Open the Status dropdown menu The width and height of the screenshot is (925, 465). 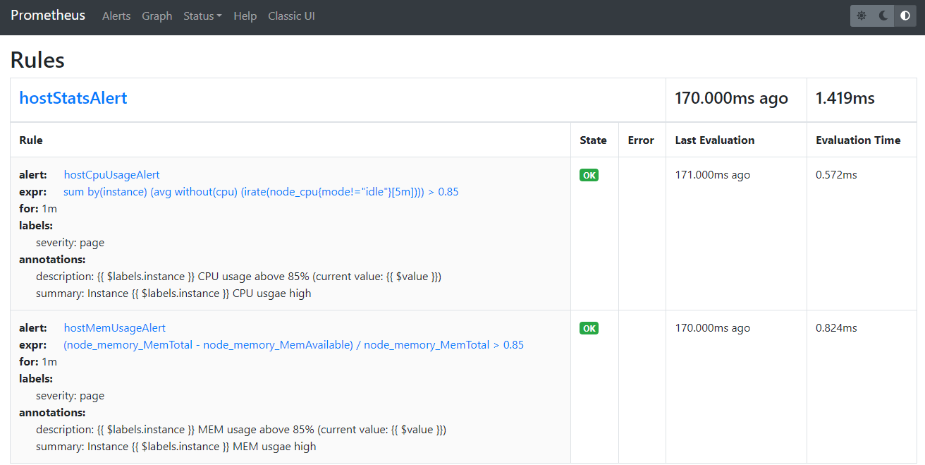(x=202, y=16)
